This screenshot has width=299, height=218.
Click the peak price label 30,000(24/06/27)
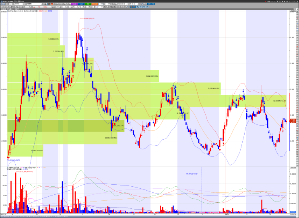89,18
